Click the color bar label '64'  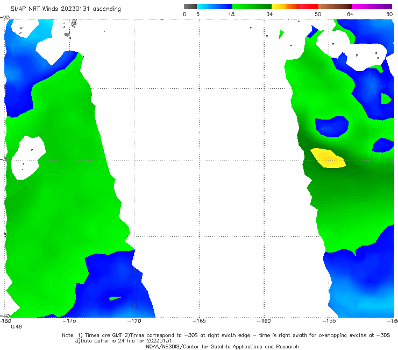tap(350, 14)
